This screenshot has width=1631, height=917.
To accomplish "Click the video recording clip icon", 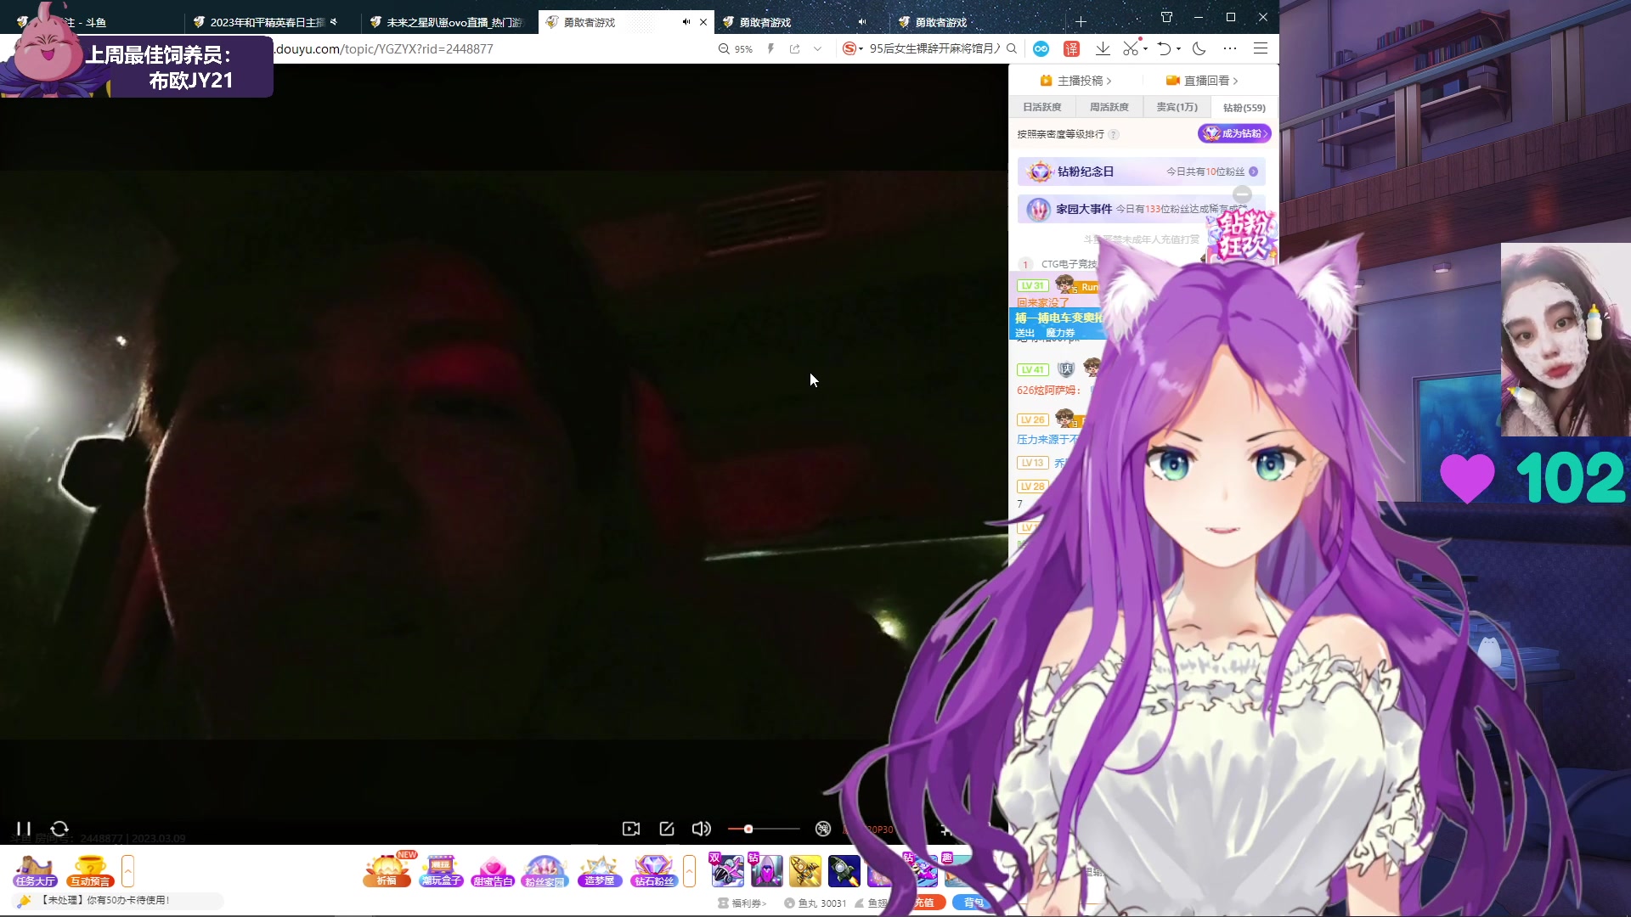I will 631,829.
